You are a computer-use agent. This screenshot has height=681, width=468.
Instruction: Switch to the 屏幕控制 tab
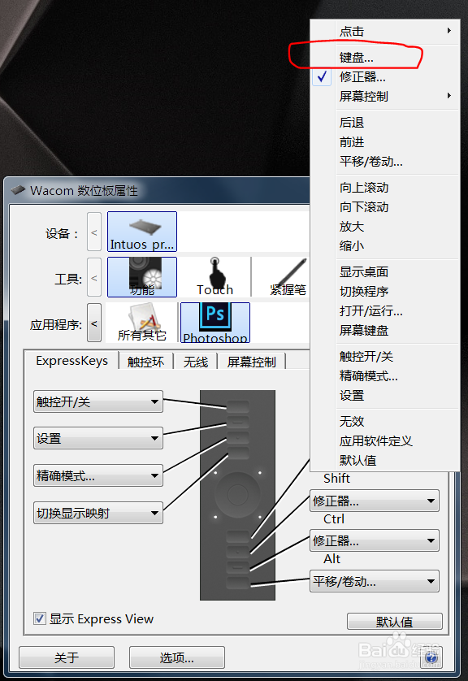click(251, 362)
